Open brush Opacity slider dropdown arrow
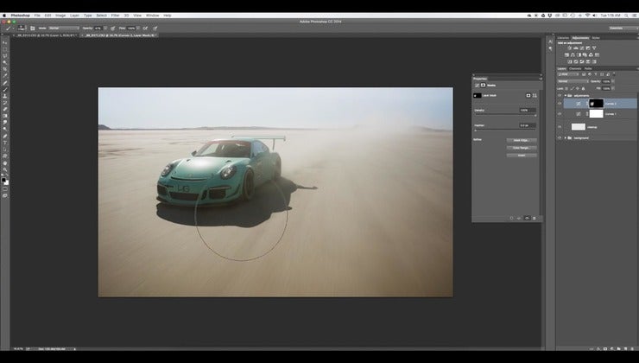Viewport: 639px width, 363px height. 105,29
